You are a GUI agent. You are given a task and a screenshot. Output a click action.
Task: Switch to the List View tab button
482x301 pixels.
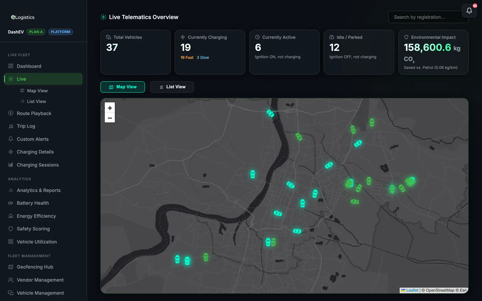(x=172, y=87)
